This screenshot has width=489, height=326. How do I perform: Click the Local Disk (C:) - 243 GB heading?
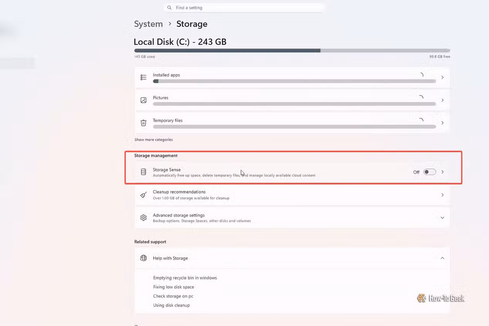click(x=180, y=42)
